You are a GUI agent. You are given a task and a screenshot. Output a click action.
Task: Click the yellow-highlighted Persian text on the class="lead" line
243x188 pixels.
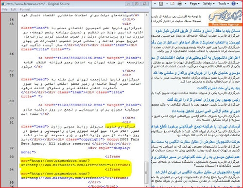pyautogui.click(x=120, y=126)
